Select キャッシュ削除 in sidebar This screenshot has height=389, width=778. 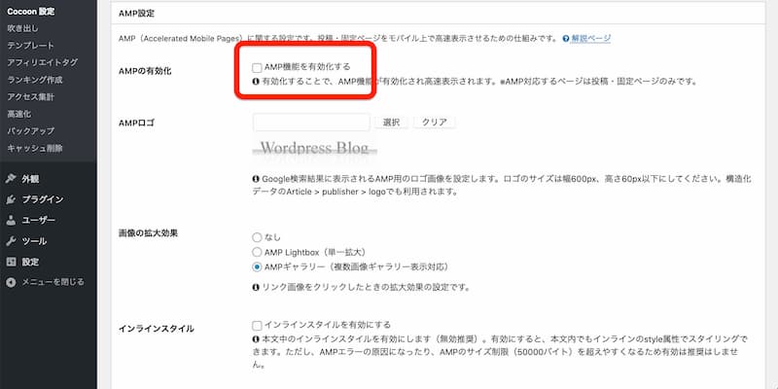[x=35, y=148]
